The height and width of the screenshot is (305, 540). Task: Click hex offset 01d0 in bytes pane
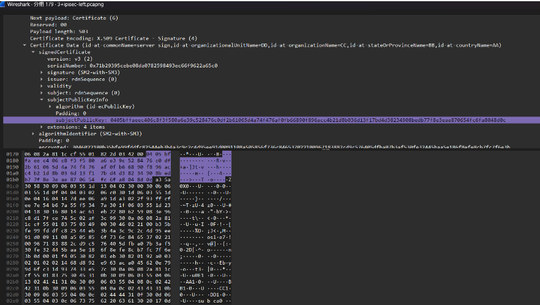[x=13, y=192]
